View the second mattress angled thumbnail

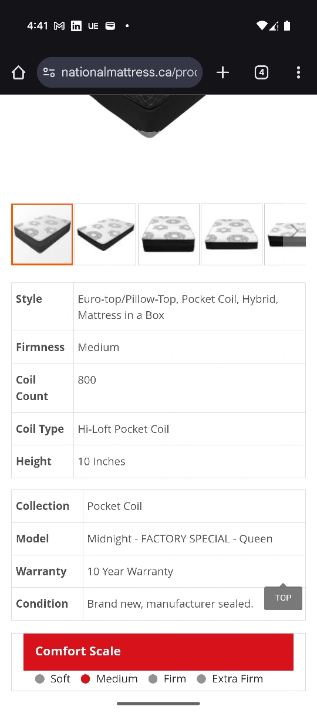tap(106, 234)
